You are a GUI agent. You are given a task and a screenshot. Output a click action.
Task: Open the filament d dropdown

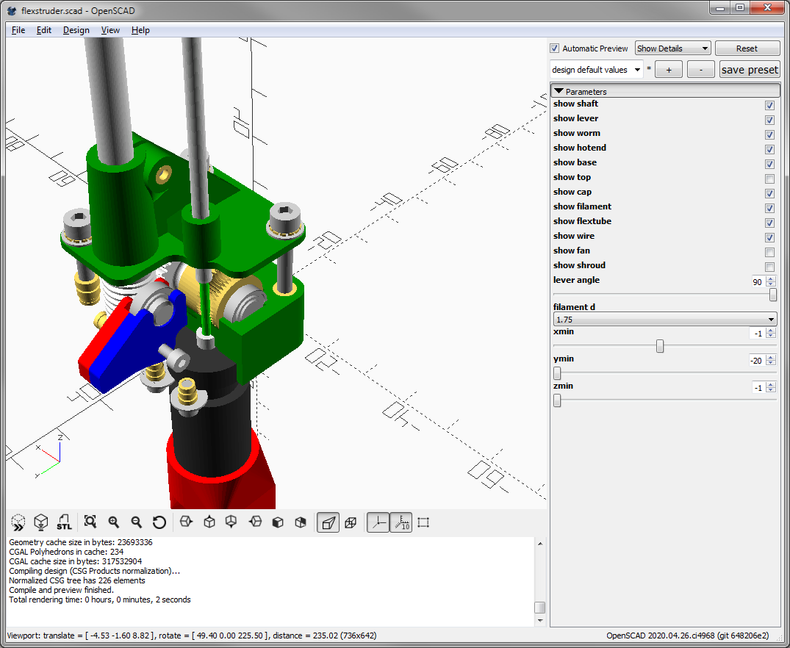tap(664, 320)
